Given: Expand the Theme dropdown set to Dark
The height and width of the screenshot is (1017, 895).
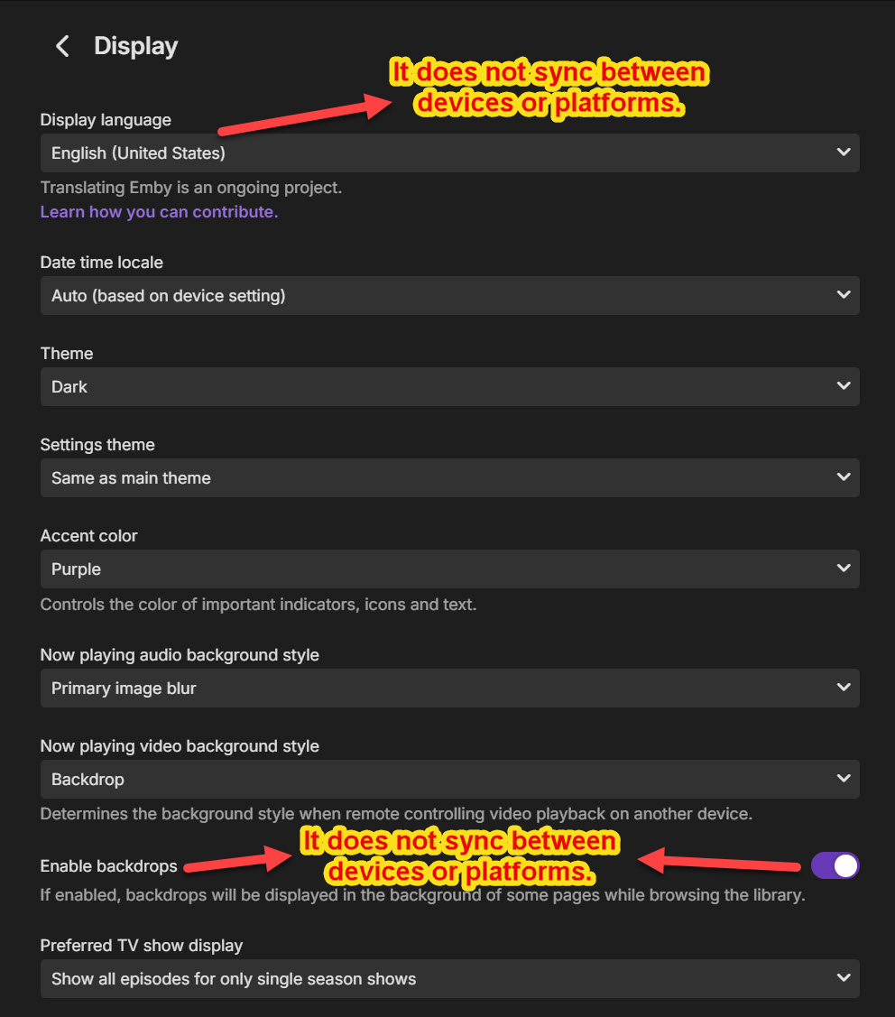Looking at the screenshot, I should click(449, 387).
